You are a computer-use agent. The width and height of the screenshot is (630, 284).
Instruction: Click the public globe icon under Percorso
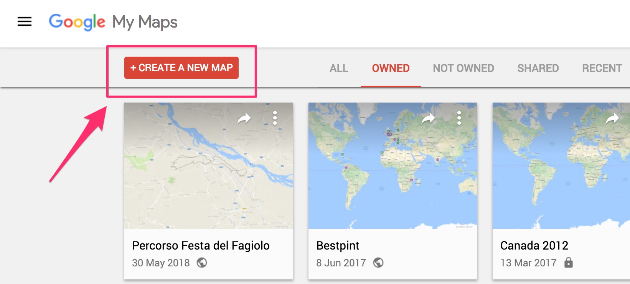[202, 263]
